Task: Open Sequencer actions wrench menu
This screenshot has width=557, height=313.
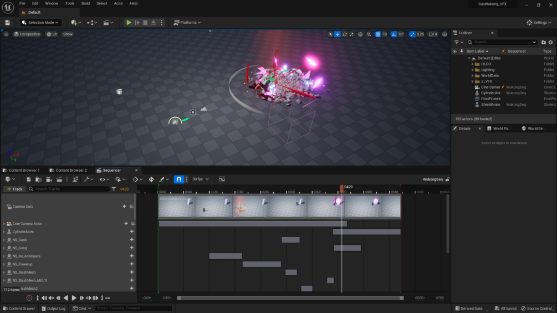Action: (88, 179)
